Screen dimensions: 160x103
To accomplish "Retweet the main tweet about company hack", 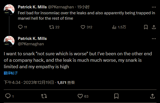I will (x=44, y=96).
